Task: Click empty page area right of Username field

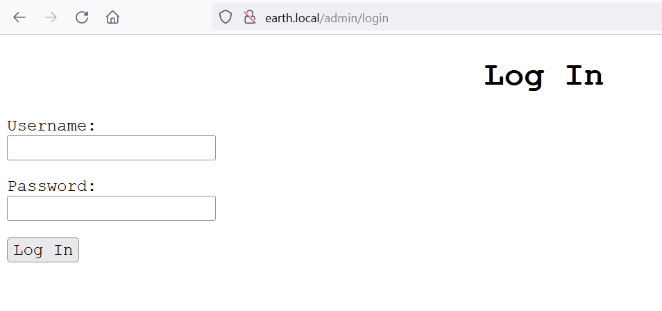Action: click(x=416, y=148)
